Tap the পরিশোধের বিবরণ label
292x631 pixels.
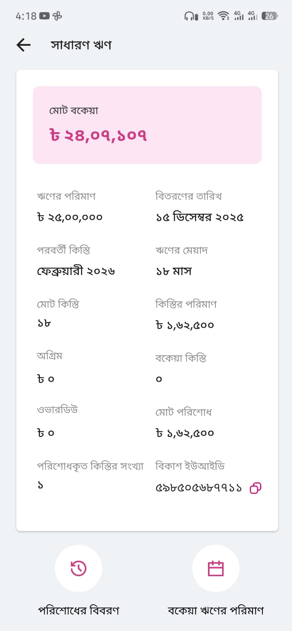click(79, 610)
